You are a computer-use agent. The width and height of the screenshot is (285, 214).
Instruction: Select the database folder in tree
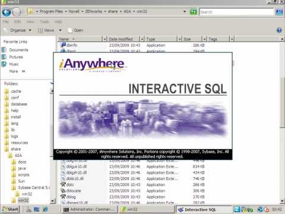click(19, 104)
